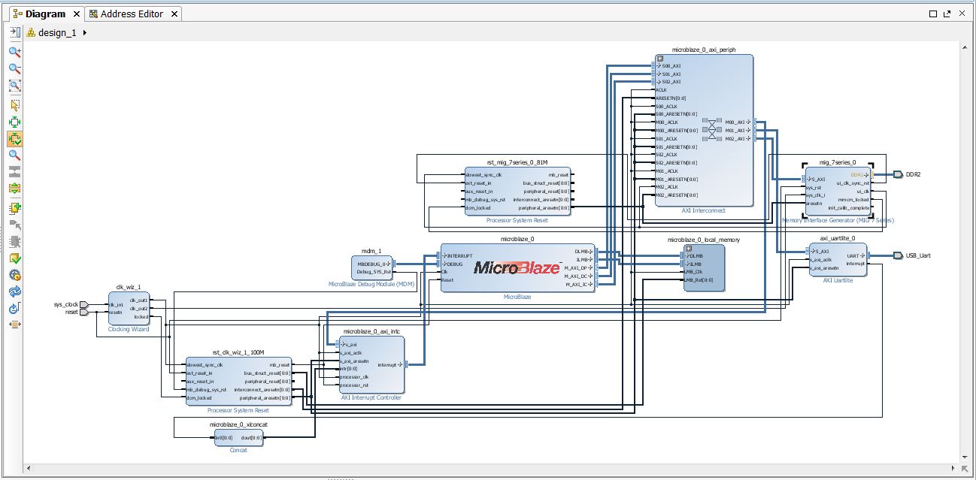This screenshot has width=976, height=480.
Task: Click the Regenerate Layout icon
Action: pos(14,291)
